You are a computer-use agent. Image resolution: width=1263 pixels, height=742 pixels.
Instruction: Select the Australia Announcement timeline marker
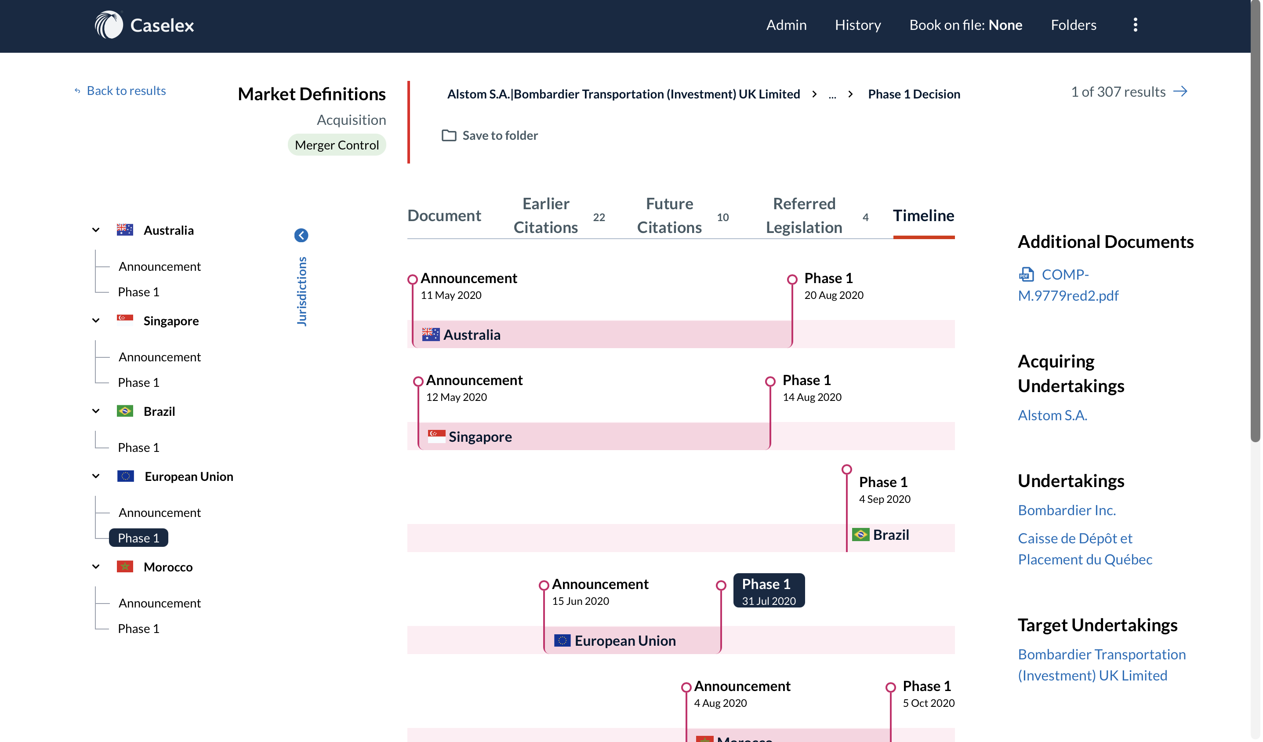click(x=413, y=279)
